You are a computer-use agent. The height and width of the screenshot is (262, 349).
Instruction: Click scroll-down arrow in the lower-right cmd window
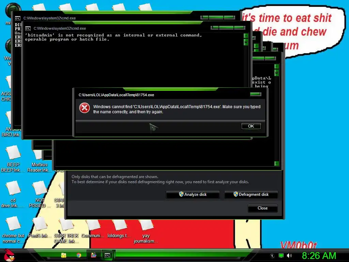[276, 164]
